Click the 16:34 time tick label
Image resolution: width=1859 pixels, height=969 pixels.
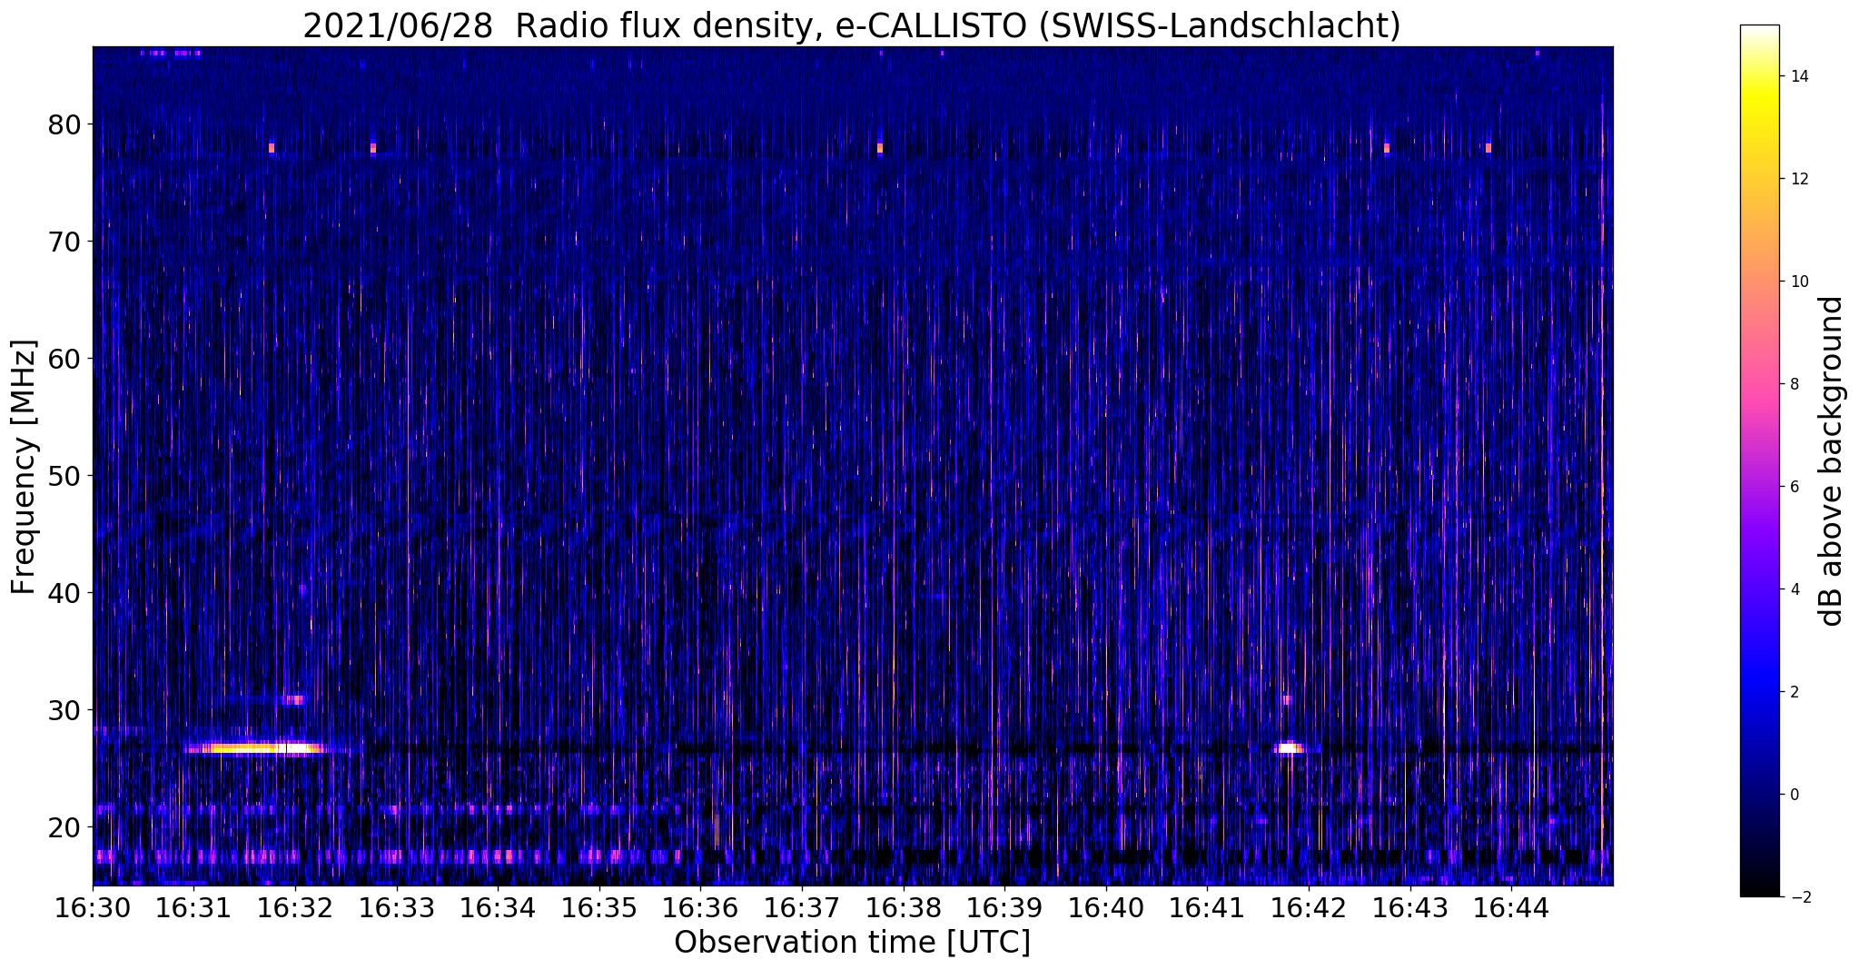tap(498, 908)
